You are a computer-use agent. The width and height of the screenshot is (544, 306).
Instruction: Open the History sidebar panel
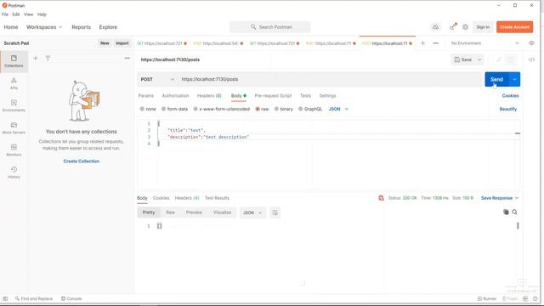tap(14, 173)
